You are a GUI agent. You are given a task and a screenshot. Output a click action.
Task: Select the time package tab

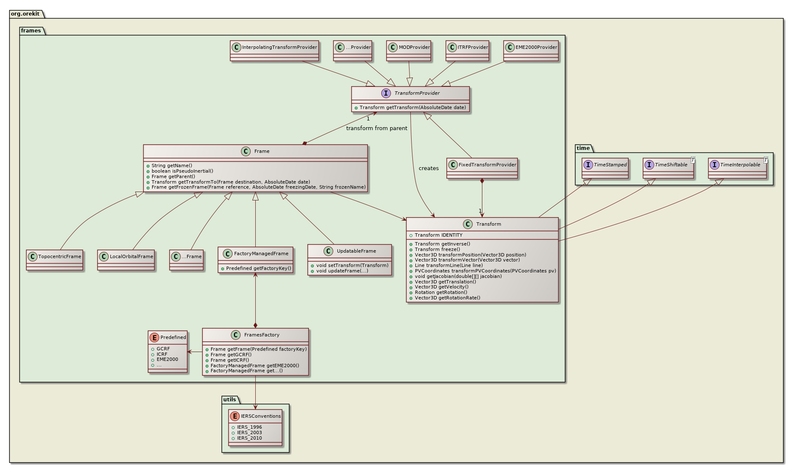[583, 148]
